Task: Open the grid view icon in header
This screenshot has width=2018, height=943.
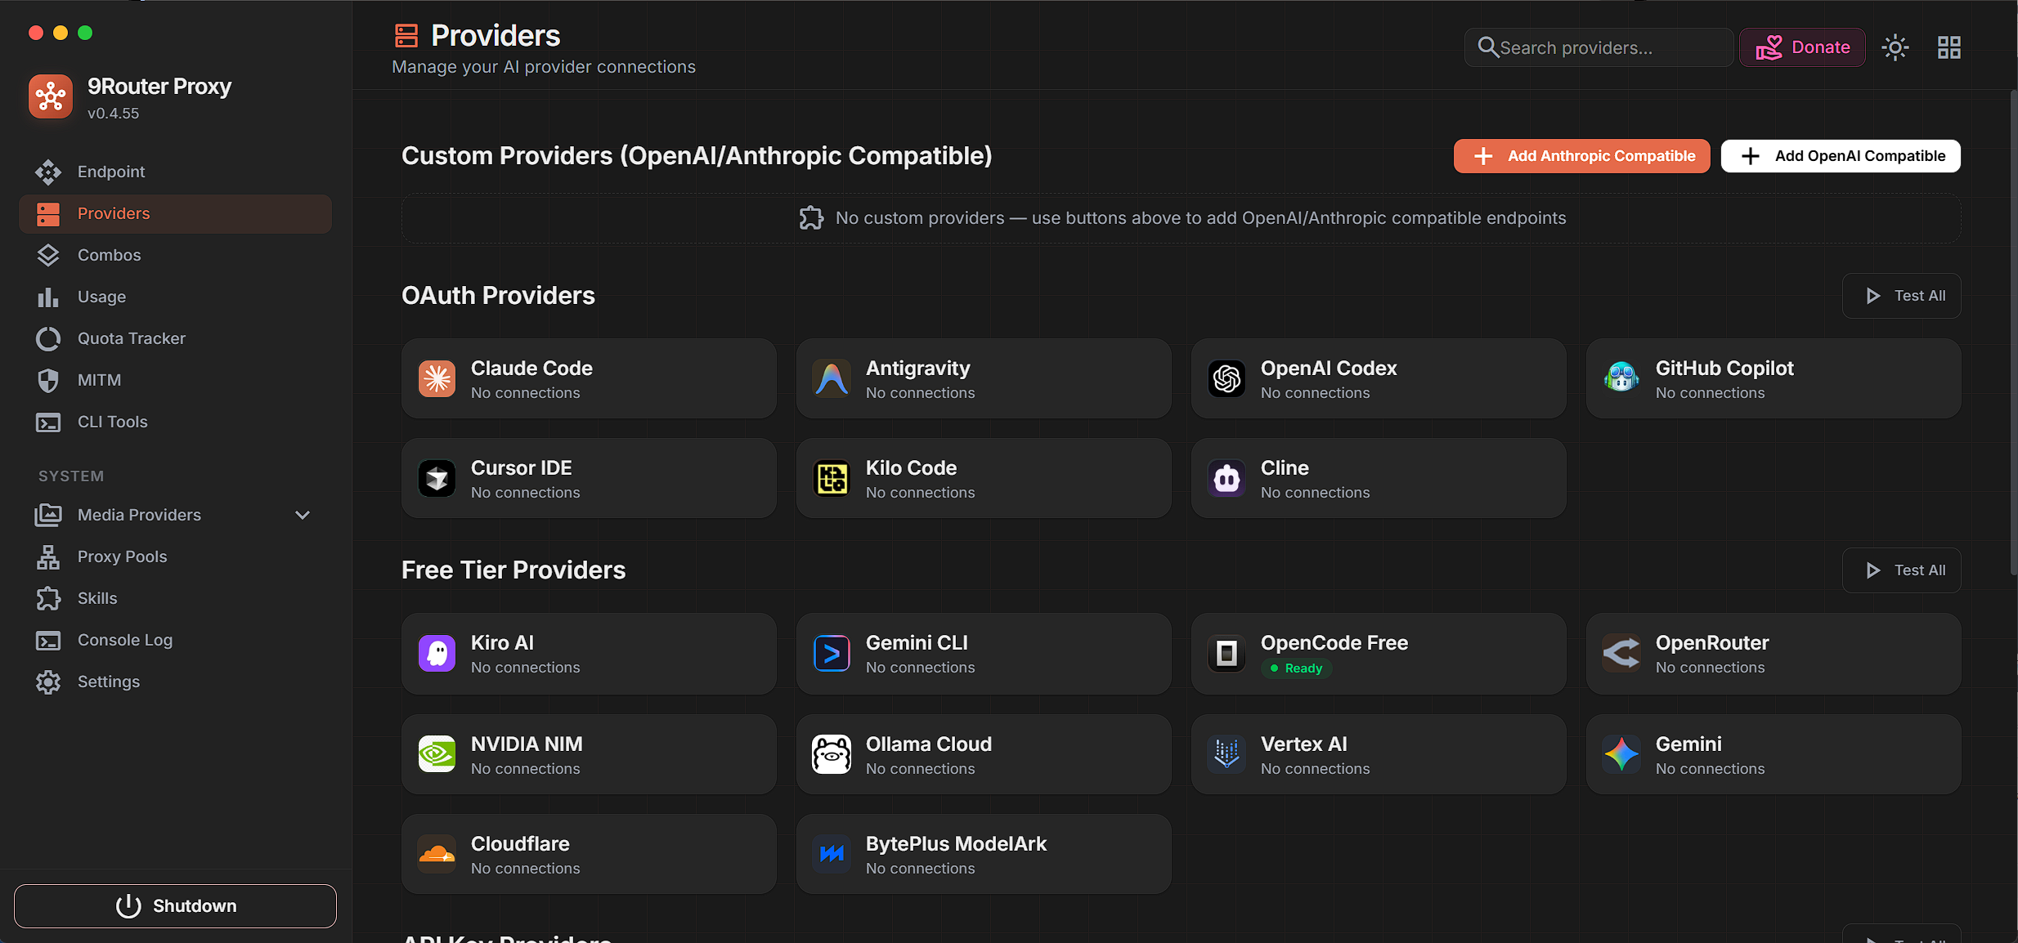Action: coord(1949,47)
